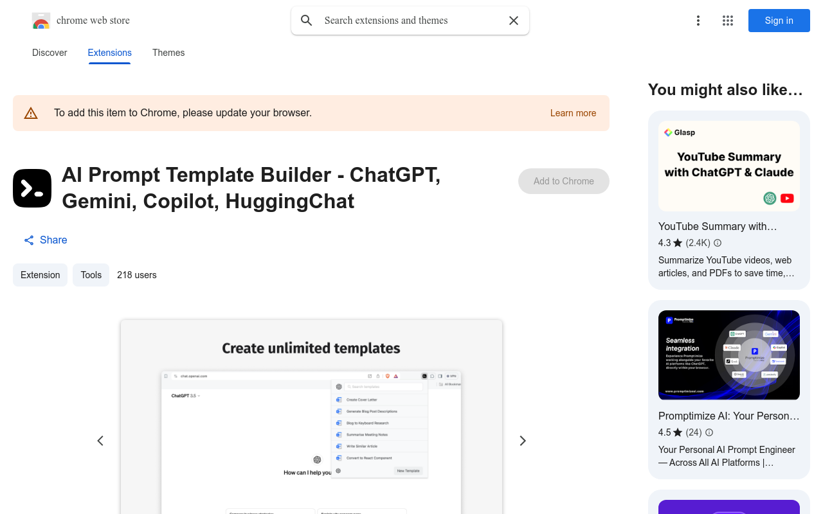
Task: Click the 218 users text
Action: point(137,275)
